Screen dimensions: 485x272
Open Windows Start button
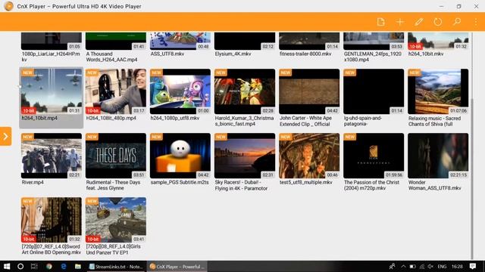pos(7,266)
